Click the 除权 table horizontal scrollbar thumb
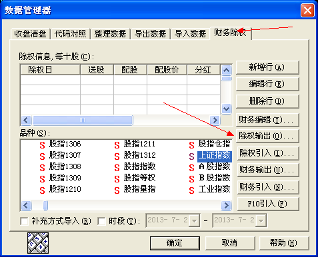This screenshot has height=257, width=318. 83,121
